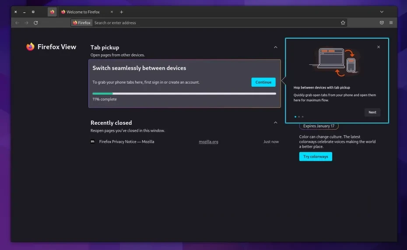407x250 pixels.
Task: Select the first tour step dot
Action: 295,117
